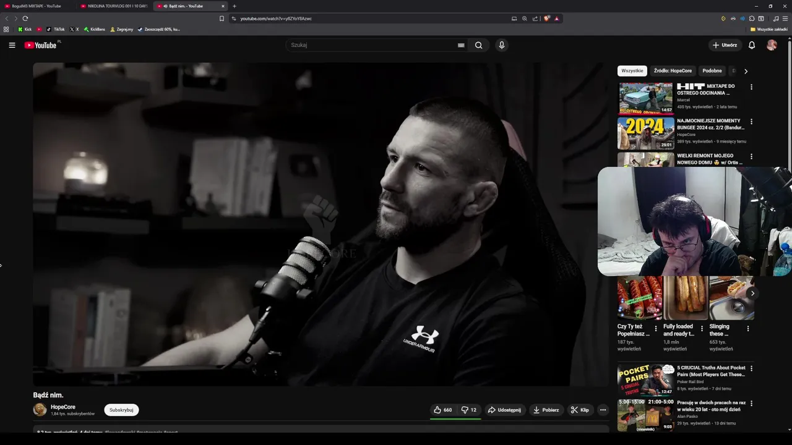This screenshot has height=445, width=792.
Task: Open the Czy Ty też Popełniasz short
Action: [x=640, y=298]
